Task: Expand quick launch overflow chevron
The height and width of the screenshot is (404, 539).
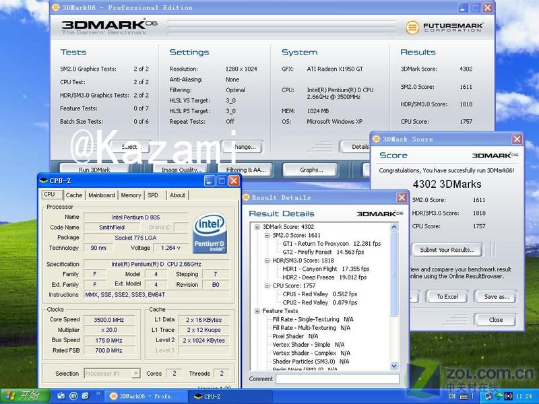Action: [98, 393]
